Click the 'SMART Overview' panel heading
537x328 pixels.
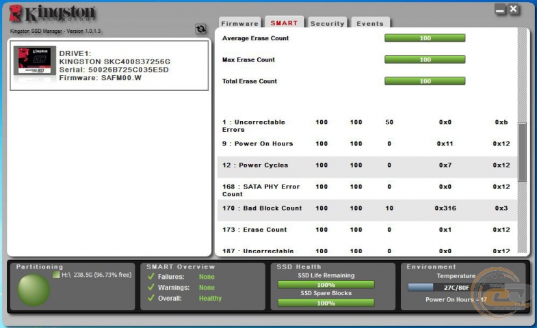coord(181,266)
